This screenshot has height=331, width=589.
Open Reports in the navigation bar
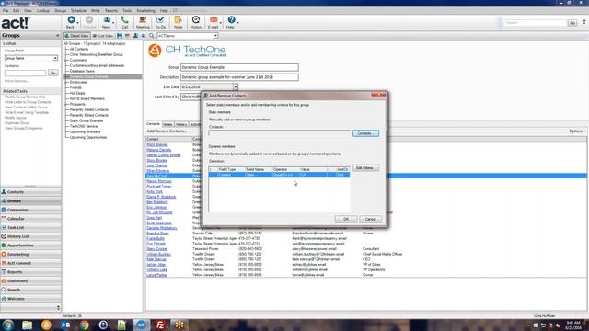[x=30, y=272]
